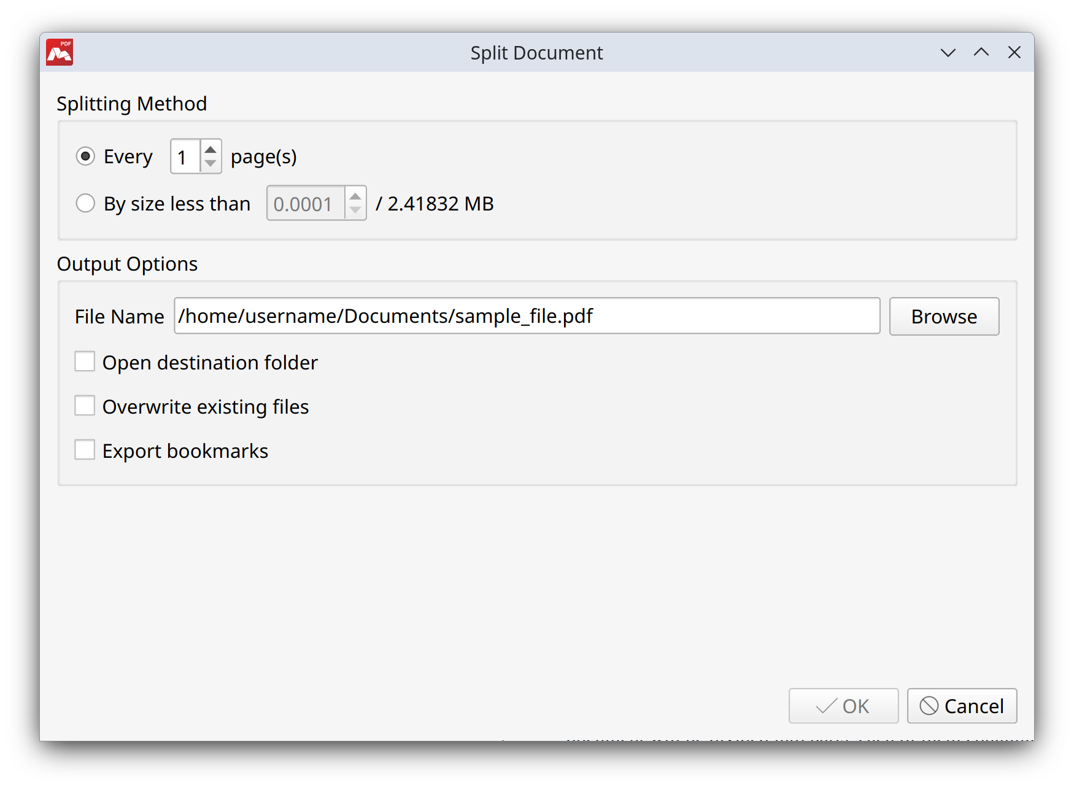Enable "Export bookmarks"
This screenshot has width=1074, height=788.
(x=85, y=449)
